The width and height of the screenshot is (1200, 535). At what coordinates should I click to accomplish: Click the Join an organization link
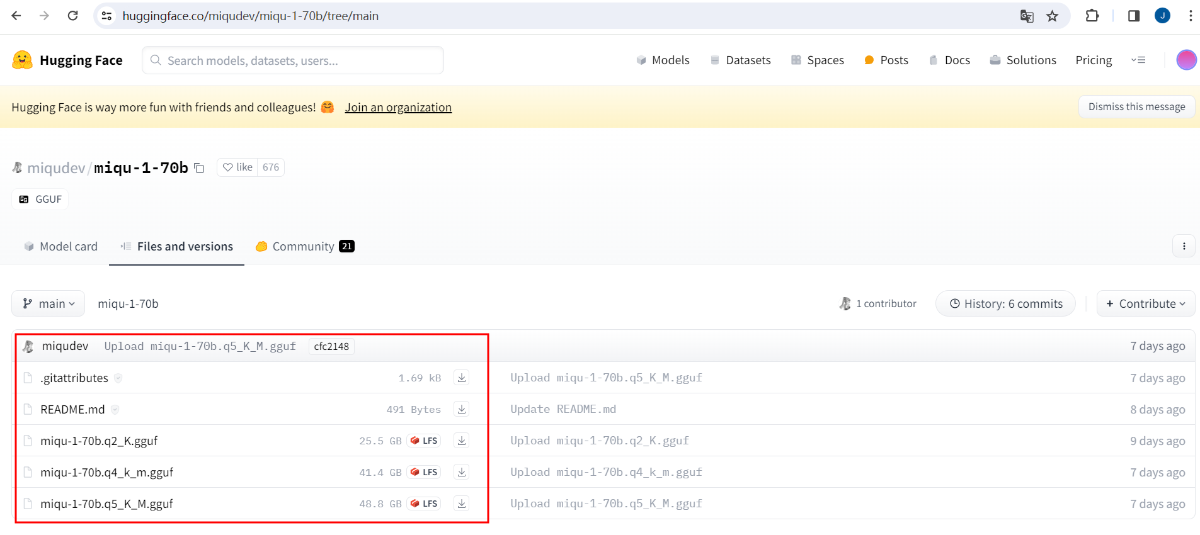(x=398, y=107)
